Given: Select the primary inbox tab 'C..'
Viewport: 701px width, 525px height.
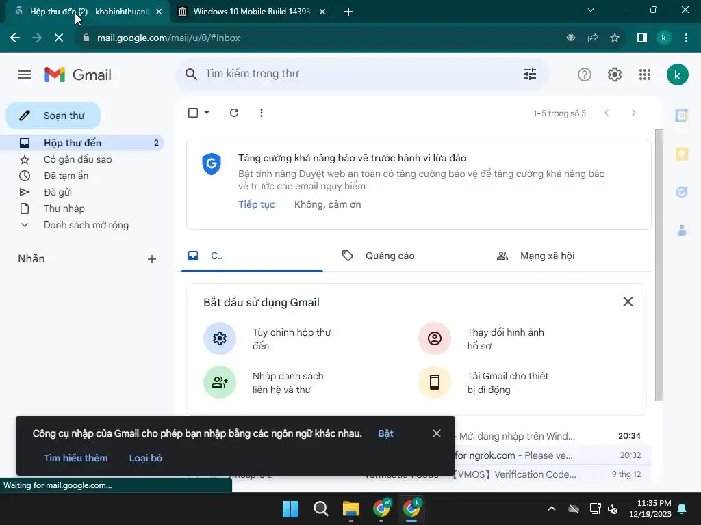Looking at the screenshot, I should 252,256.
